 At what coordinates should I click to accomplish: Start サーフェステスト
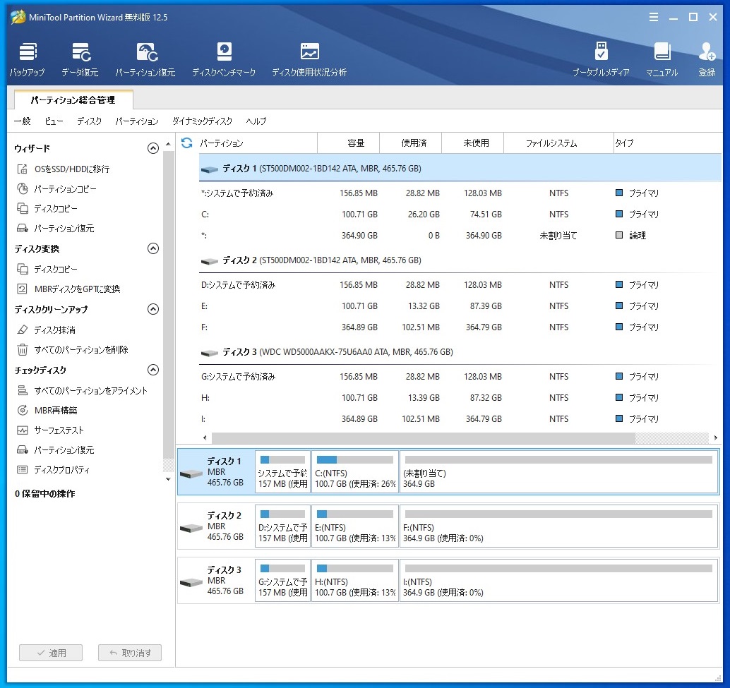point(50,430)
